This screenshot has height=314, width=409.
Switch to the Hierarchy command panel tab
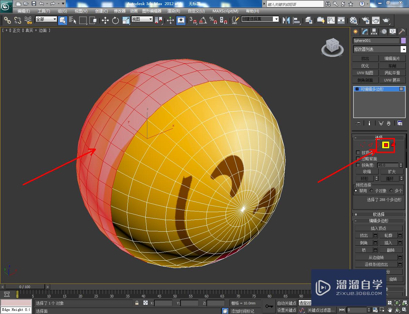tap(374, 32)
